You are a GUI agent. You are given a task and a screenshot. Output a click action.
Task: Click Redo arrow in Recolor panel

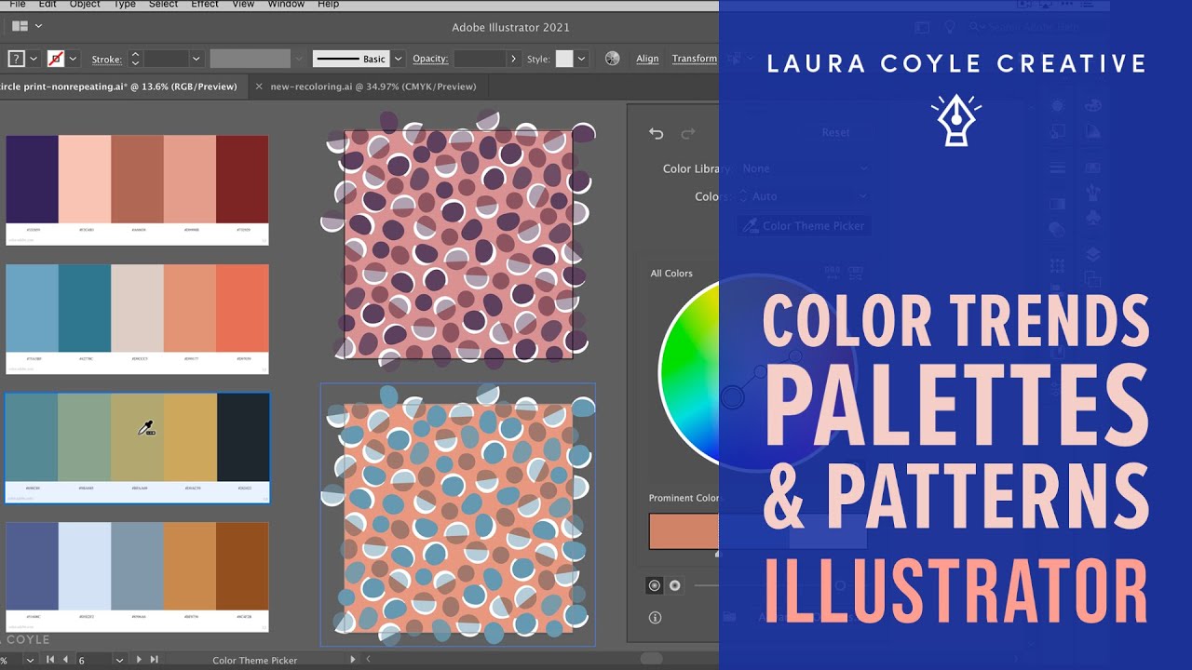click(x=688, y=134)
